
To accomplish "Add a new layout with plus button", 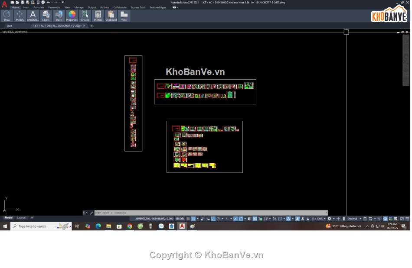I will coord(32,218).
